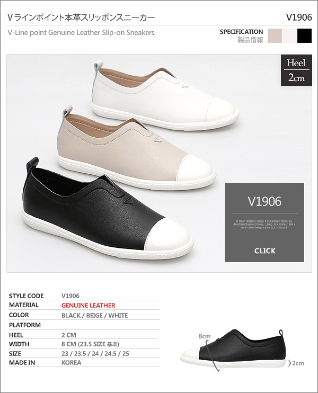Click the white slip-on sneaker image
318x393 pixels.
pyautogui.click(x=165, y=95)
